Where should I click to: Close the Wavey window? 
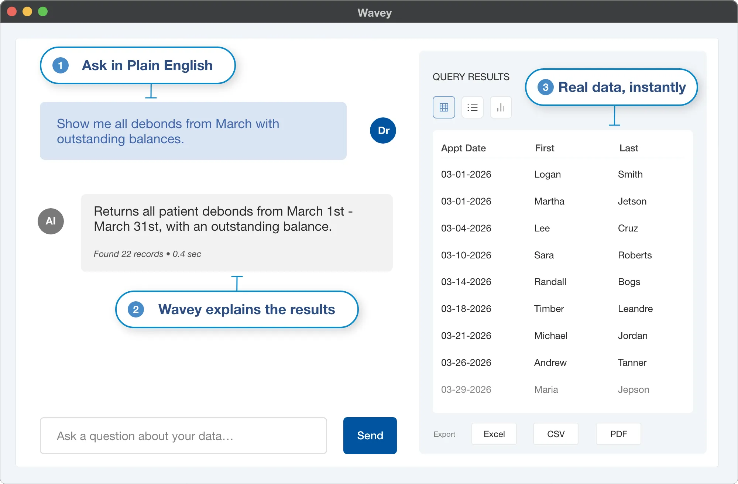pos(12,12)
